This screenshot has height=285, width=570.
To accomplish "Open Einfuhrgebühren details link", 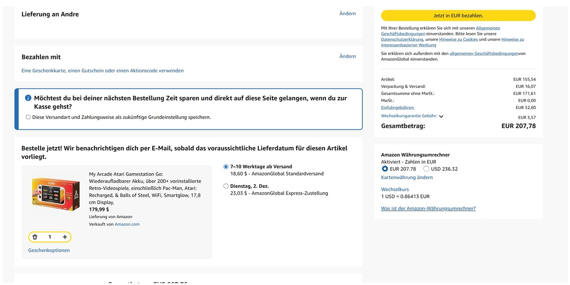I will pyautogui.click(x=397, y=108).
